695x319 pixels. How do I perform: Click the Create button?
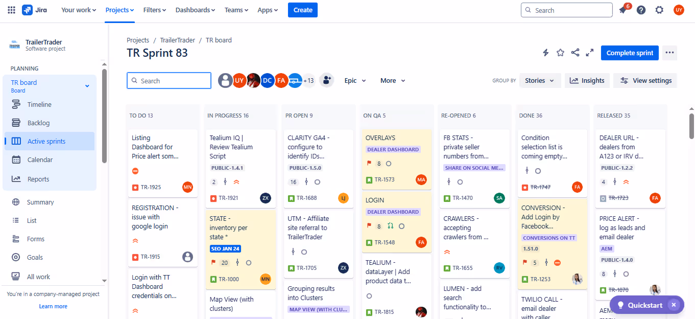coord(303,10)
